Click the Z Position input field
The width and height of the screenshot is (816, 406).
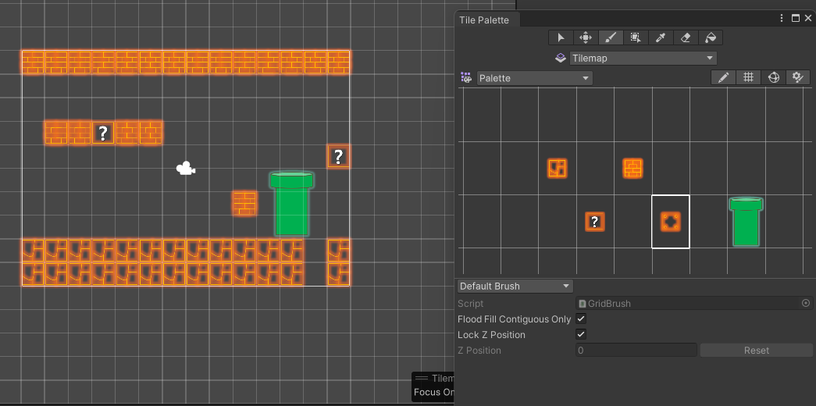636,351
